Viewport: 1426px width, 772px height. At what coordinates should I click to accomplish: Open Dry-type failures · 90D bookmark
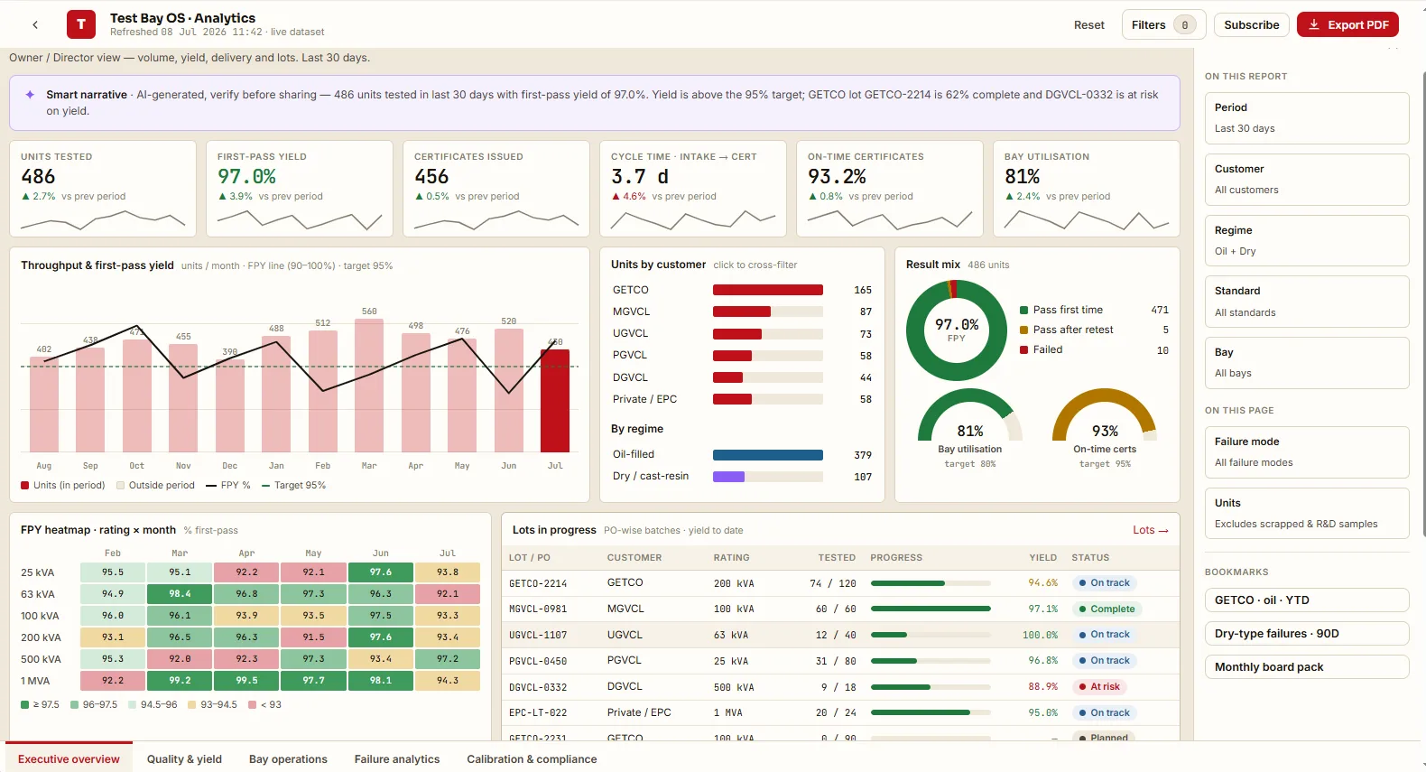[x=1307, y=634]
